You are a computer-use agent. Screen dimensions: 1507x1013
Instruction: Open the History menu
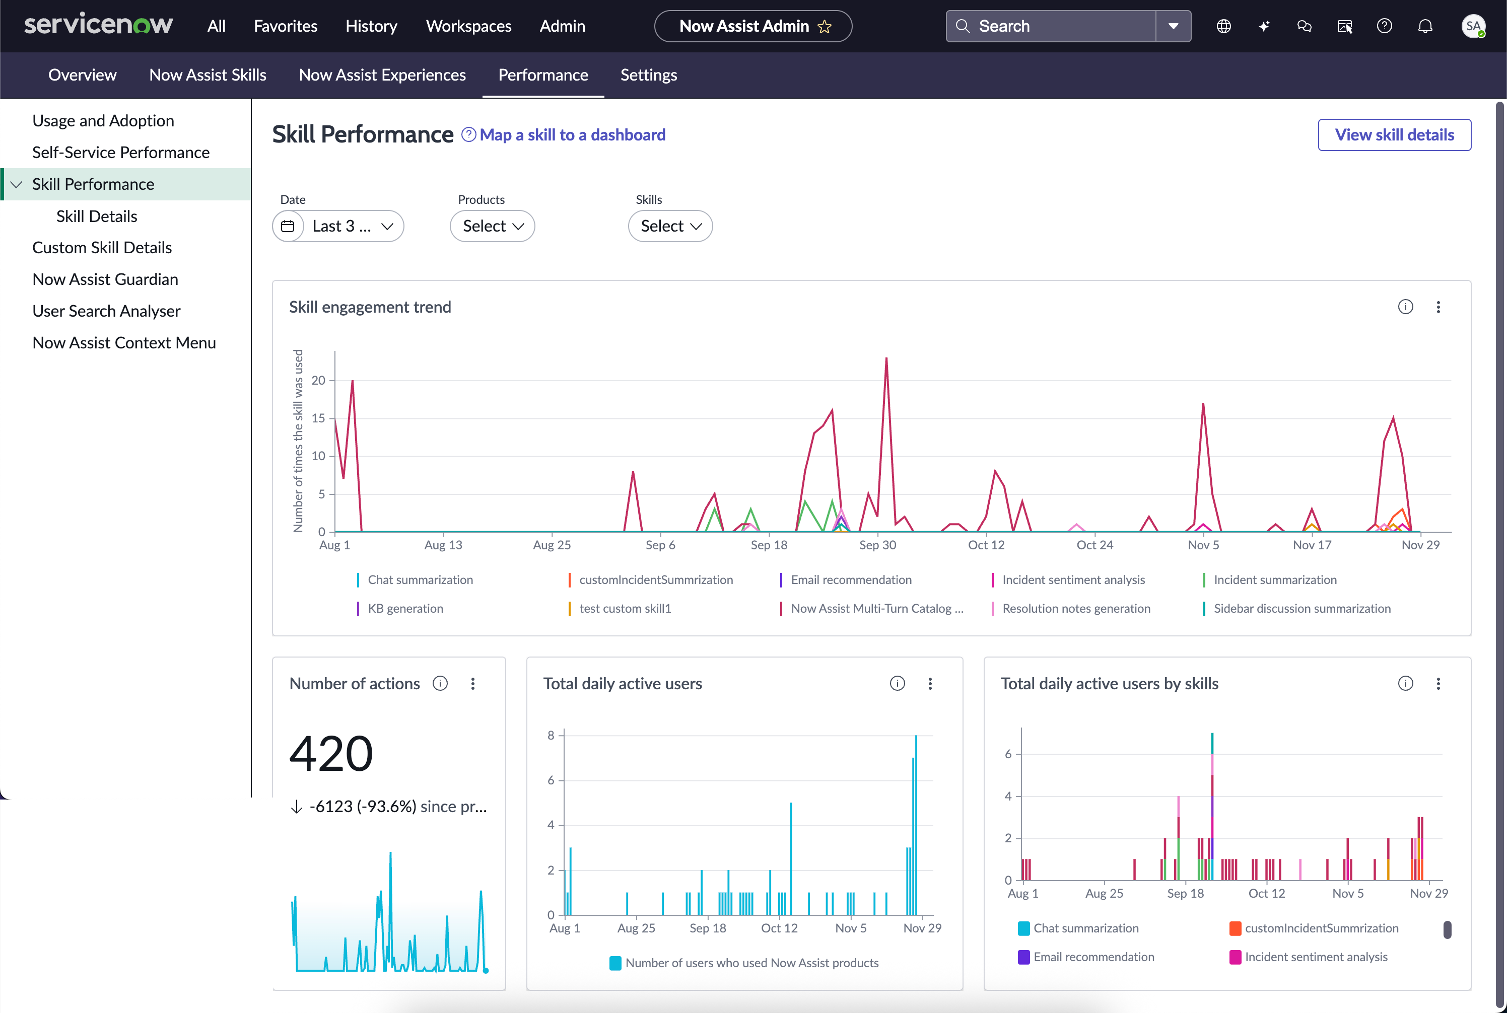371,26
